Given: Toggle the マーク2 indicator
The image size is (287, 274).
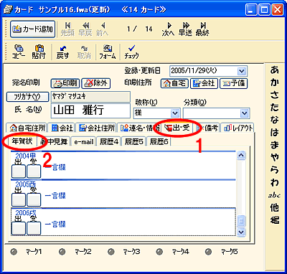Looking at the screenshot, I should tap(62, 252).
